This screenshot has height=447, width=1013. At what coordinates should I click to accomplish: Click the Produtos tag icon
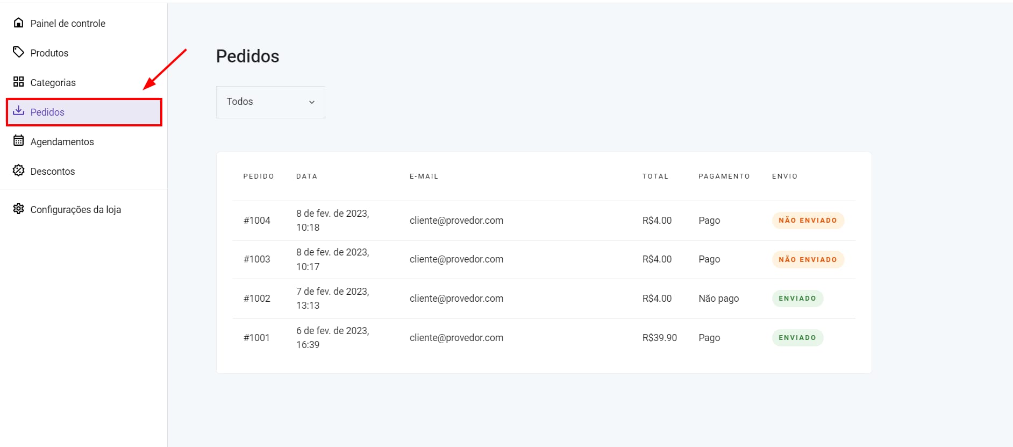point(19,52)
